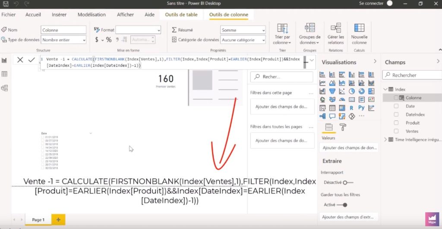Check the Colonne field checkbox
The width and height of the screenshot is (442, 229).
(x=396, y=98)
